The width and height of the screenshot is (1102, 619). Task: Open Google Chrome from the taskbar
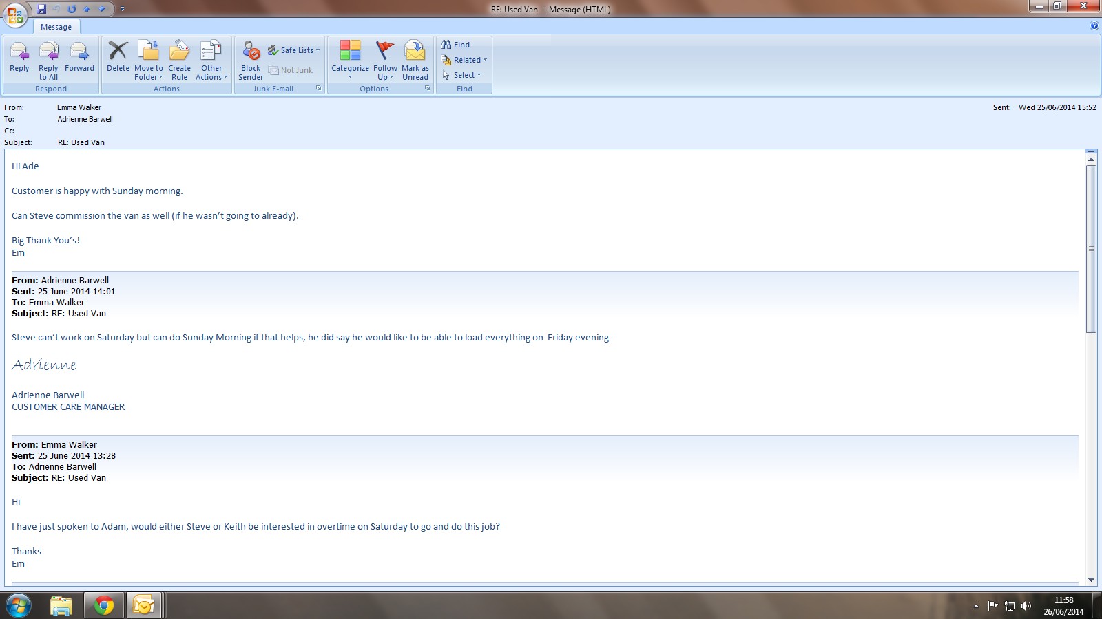[104, 605]
